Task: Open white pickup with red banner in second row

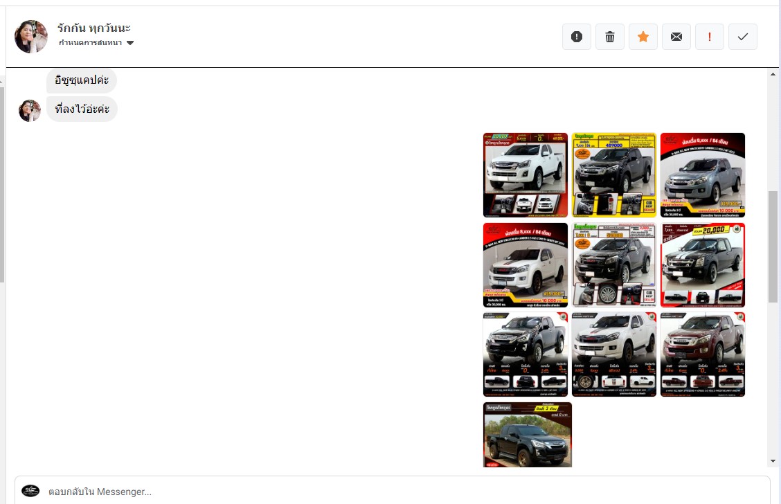Action: click(x=525, y=265)
